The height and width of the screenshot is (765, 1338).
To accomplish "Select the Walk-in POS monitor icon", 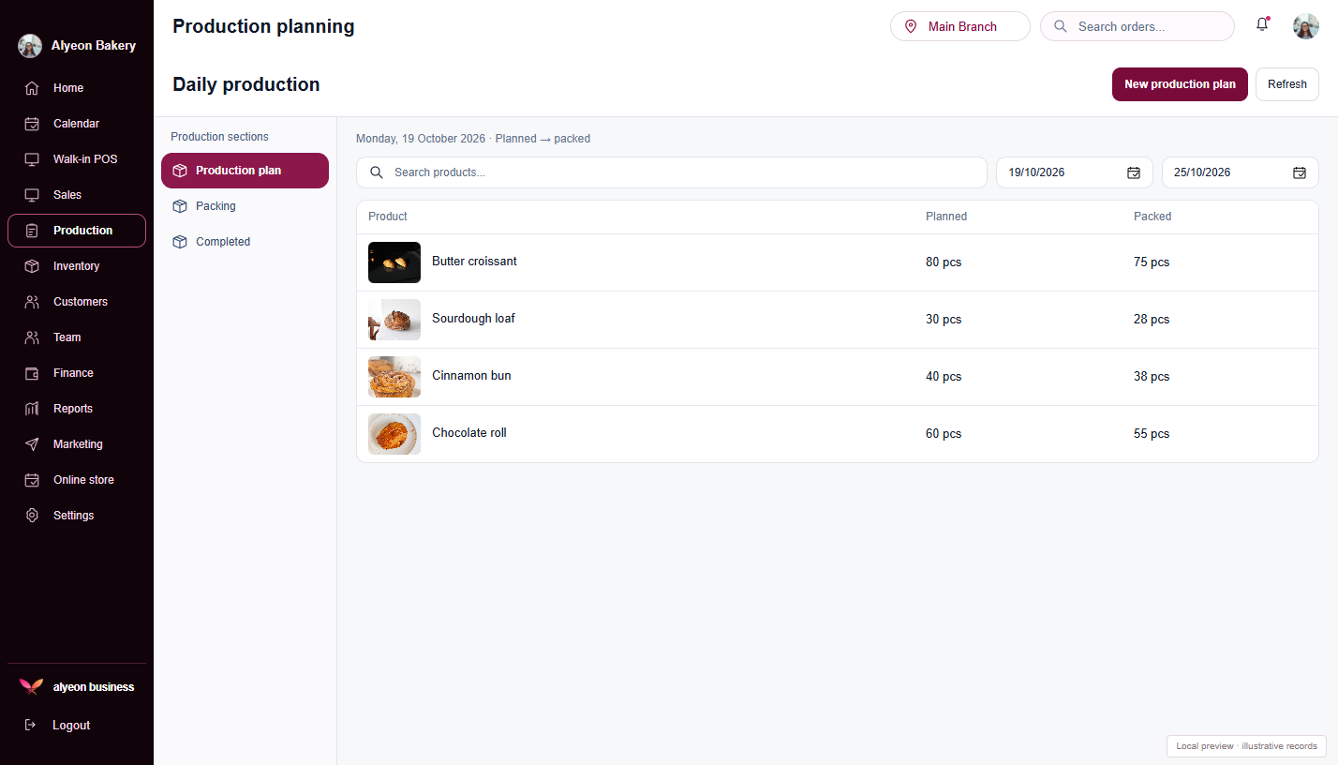I will tap(32, 159).
